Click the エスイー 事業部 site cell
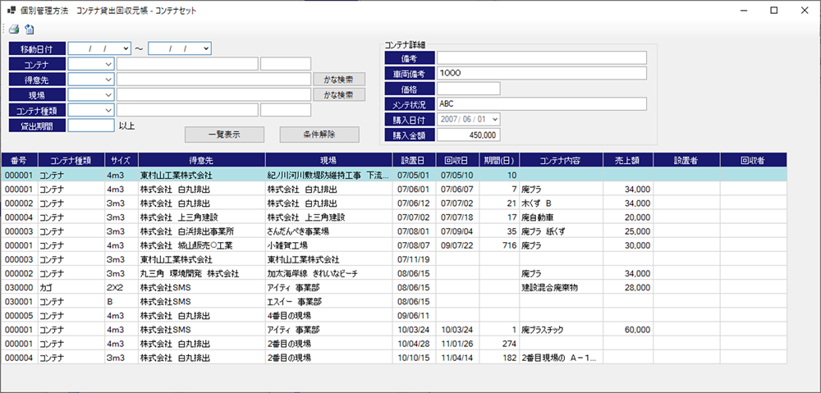Screen dimensions: 821x393 click(x=329, y=301)
